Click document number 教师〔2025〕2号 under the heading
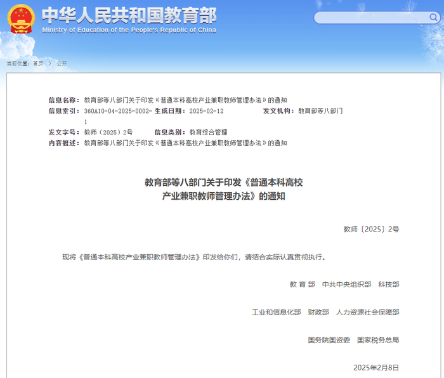Image resolution: width=444 pixels, height=378 pixels. click(371, 230)
